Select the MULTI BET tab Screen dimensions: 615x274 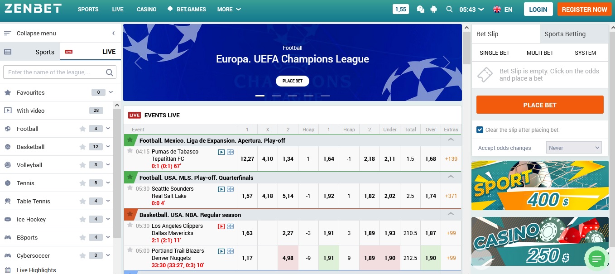click(540, 53)
